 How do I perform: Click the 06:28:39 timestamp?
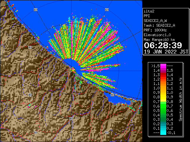tap(163, 45)
